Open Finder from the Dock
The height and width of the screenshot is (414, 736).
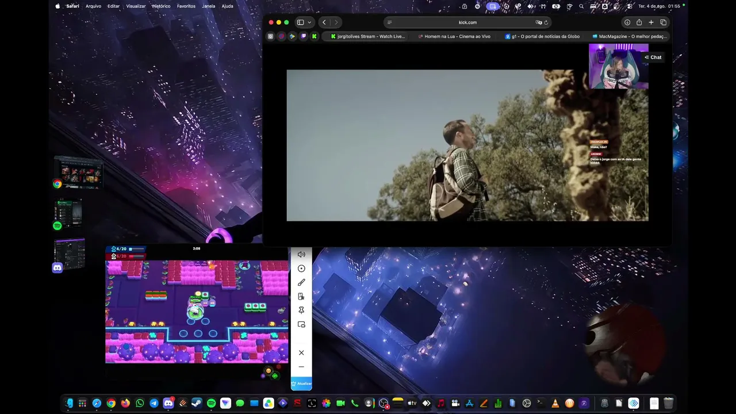coord(69,403)
